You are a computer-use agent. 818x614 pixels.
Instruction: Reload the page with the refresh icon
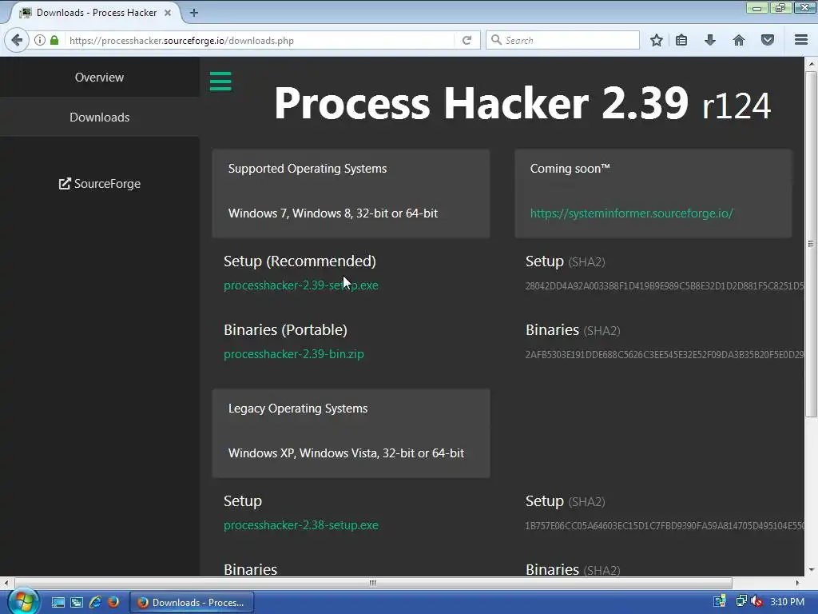pos(467,40)
